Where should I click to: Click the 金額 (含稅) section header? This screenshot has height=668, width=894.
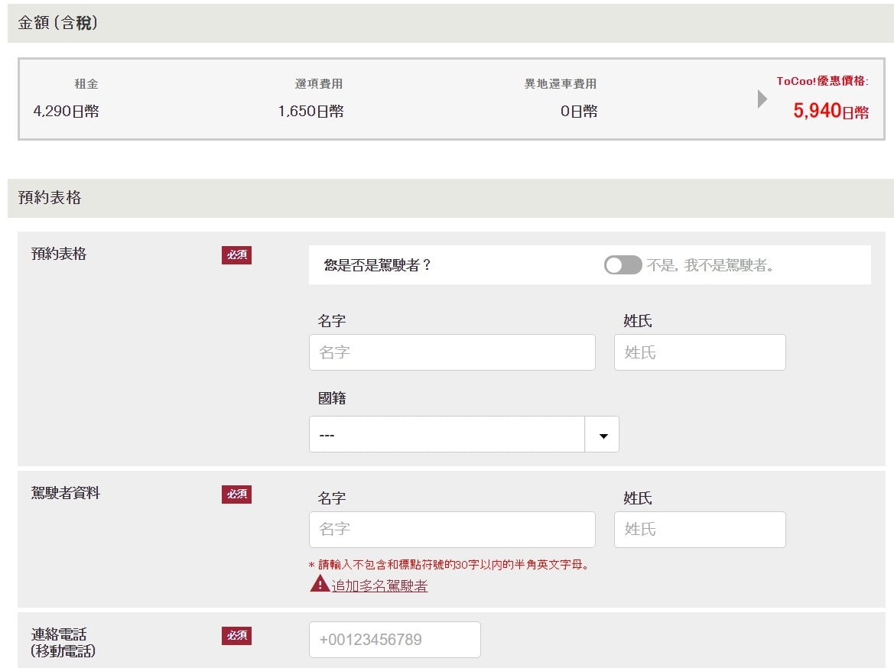click(58, 24)
